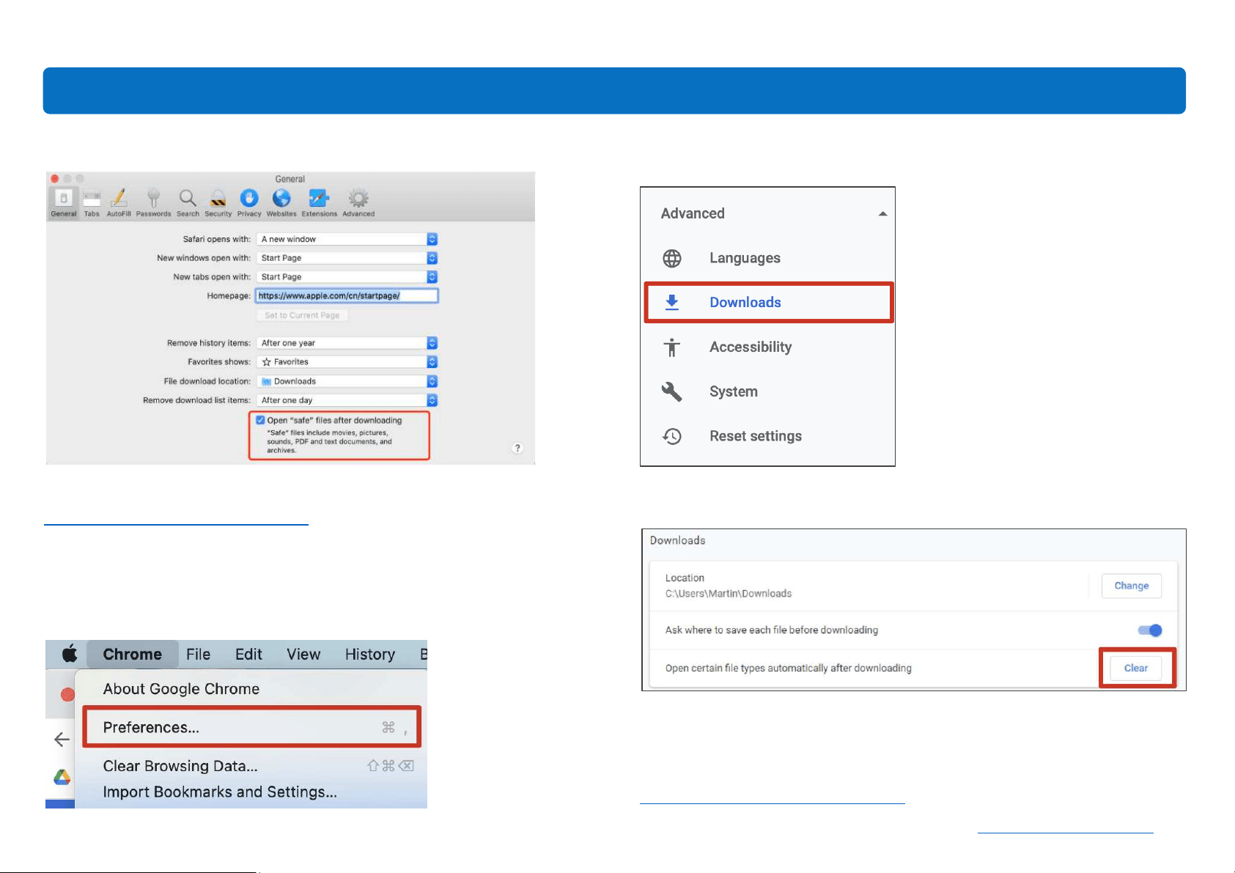Open the Remove history items dropdown

click(347, 343)
